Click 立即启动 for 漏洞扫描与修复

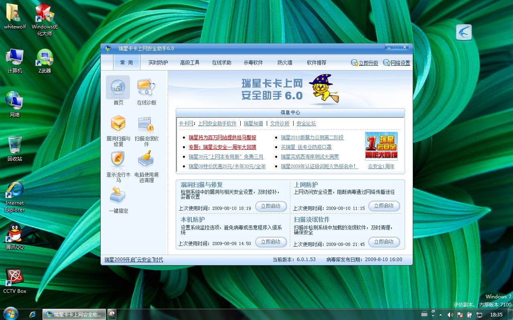pyautogui.click(x=271, y=206)
